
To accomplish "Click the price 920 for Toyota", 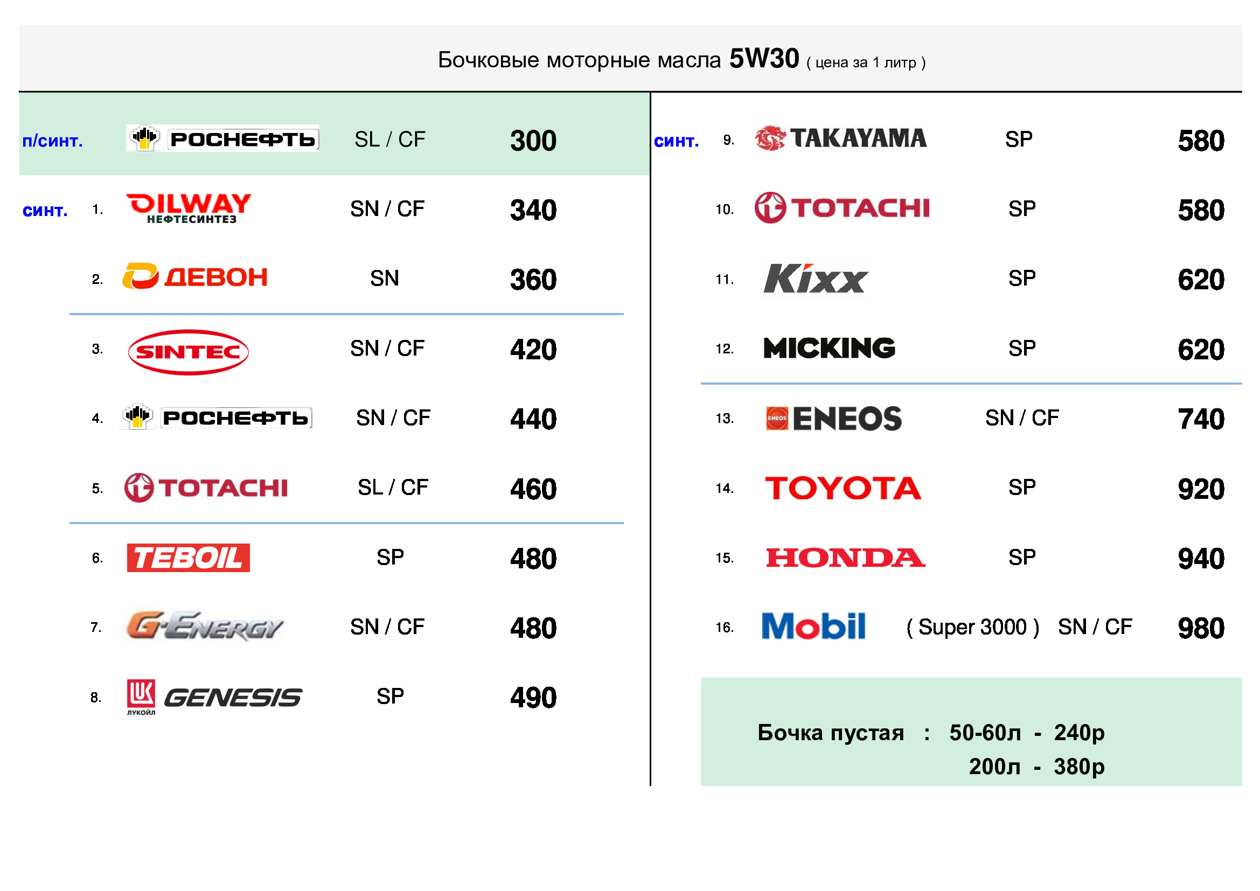I will 1201,489.
